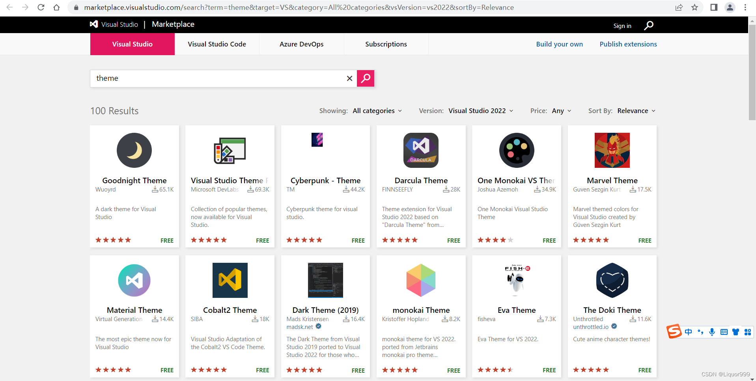Viewport: 756px width, 381px height.
Task: Click the madsk.net verified publisher badge
Action: click(x=318, y=327)
